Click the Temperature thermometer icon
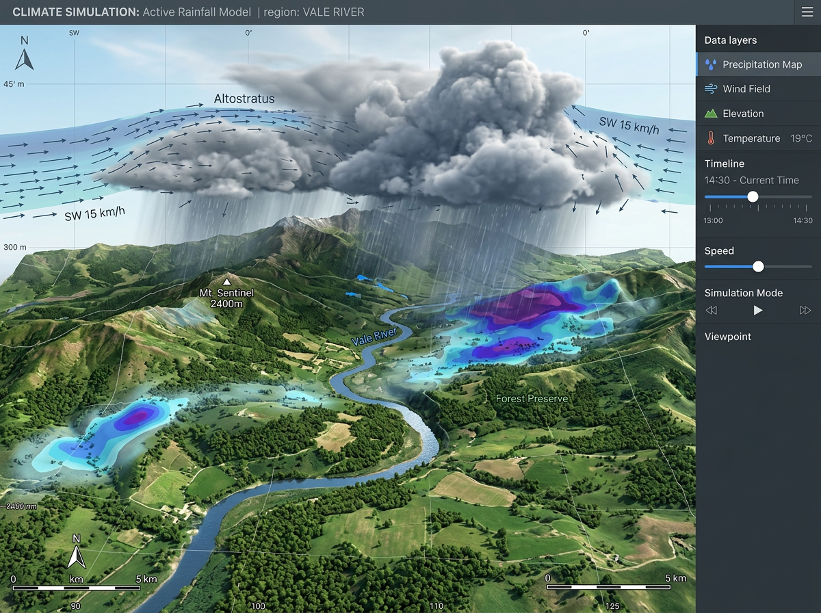This screenshot has height=613, width=821. (711, 138)
